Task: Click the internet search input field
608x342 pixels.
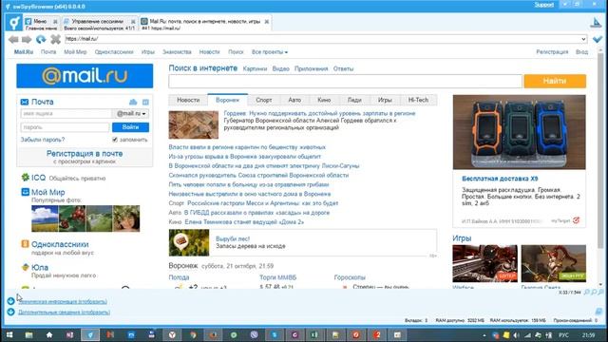Action: point(345,82)
